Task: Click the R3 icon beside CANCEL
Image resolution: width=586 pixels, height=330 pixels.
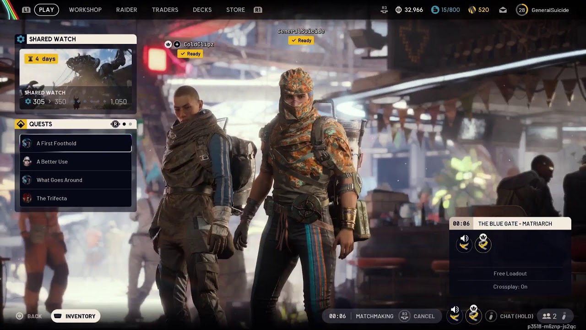Action: click(404, 316)
